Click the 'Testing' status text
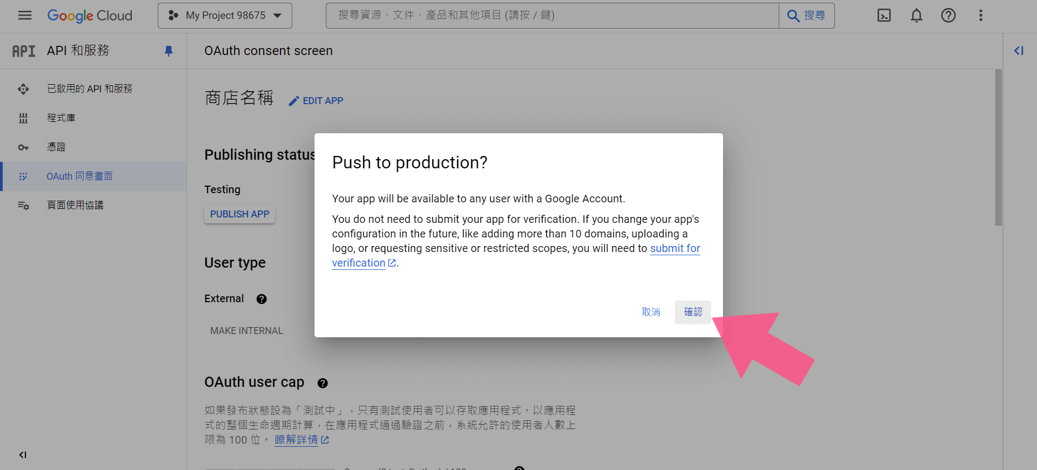The height and width of the screenshot is (470, 1037). pyautogui.click(x=222, y=189)
